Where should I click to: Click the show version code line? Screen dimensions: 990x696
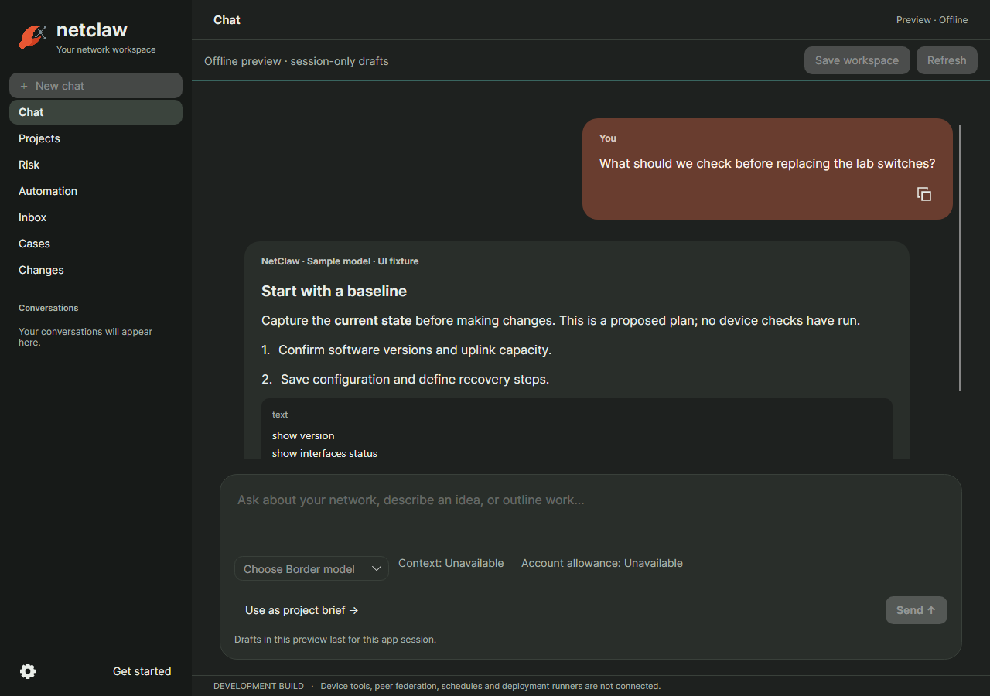(x=303, y=435)
